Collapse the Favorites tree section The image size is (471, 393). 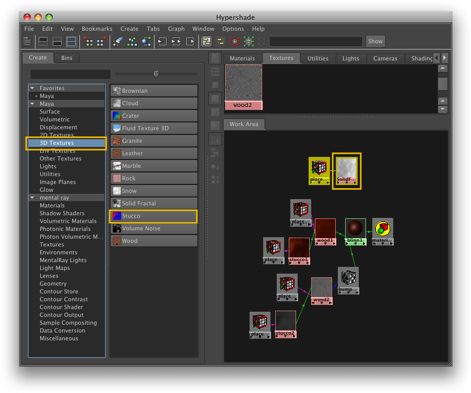click(32, 88)
